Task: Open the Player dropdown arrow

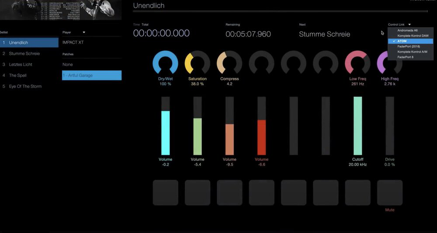Action: (x=83, y=32)
